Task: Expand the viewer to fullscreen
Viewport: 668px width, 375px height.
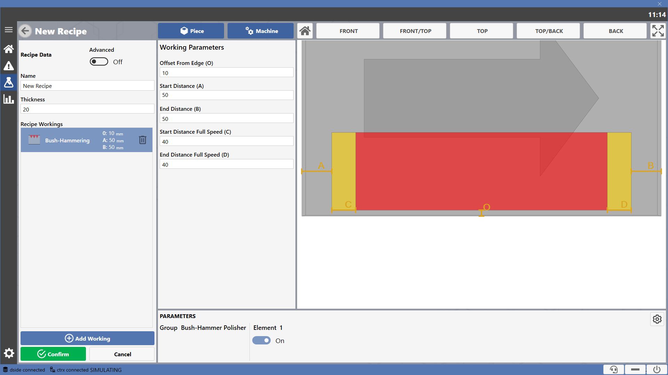Action: (x=658, y=31)
